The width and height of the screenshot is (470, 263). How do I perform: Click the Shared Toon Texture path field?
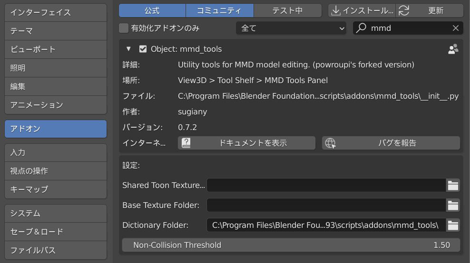[326, 186]
